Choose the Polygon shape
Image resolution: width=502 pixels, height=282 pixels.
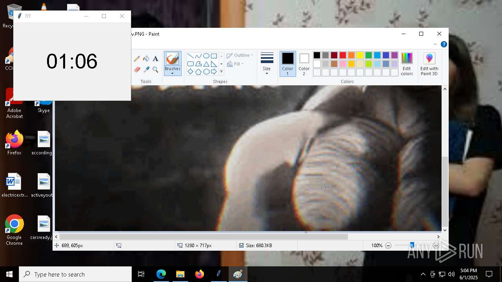(198, 64)
